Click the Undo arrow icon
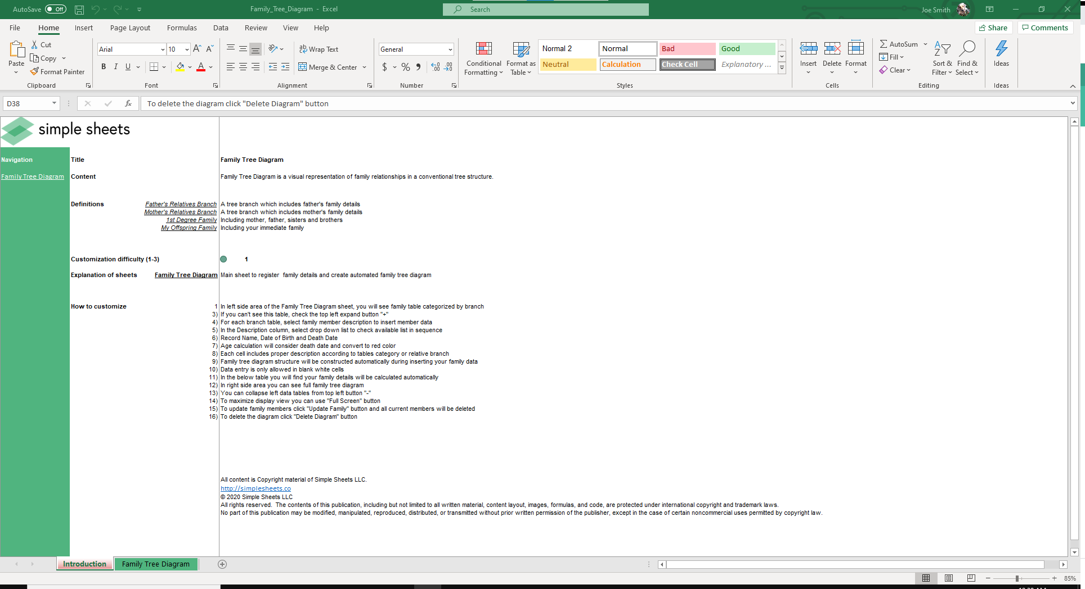 point(95,10)
